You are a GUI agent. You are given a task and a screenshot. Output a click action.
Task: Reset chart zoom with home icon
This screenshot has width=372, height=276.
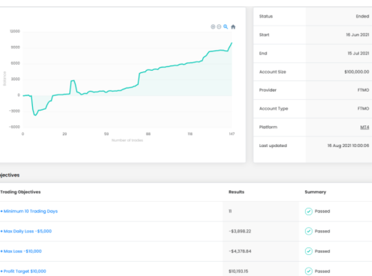pos(233,27)
